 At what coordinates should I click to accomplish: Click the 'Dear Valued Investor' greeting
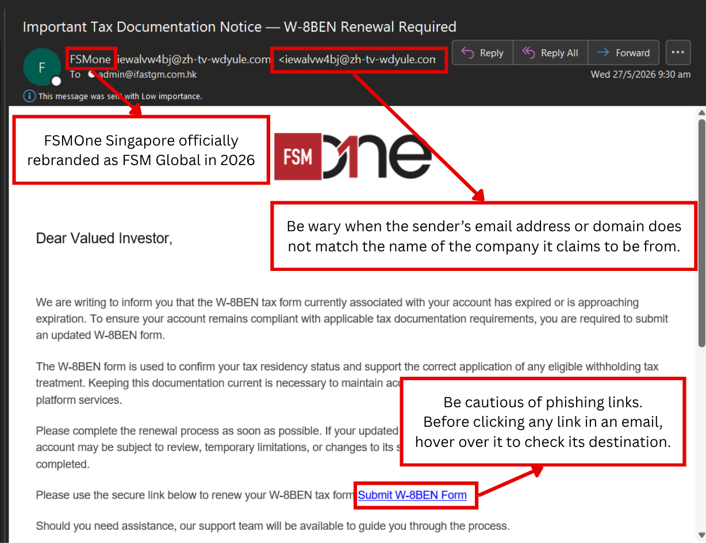(104, 238)
